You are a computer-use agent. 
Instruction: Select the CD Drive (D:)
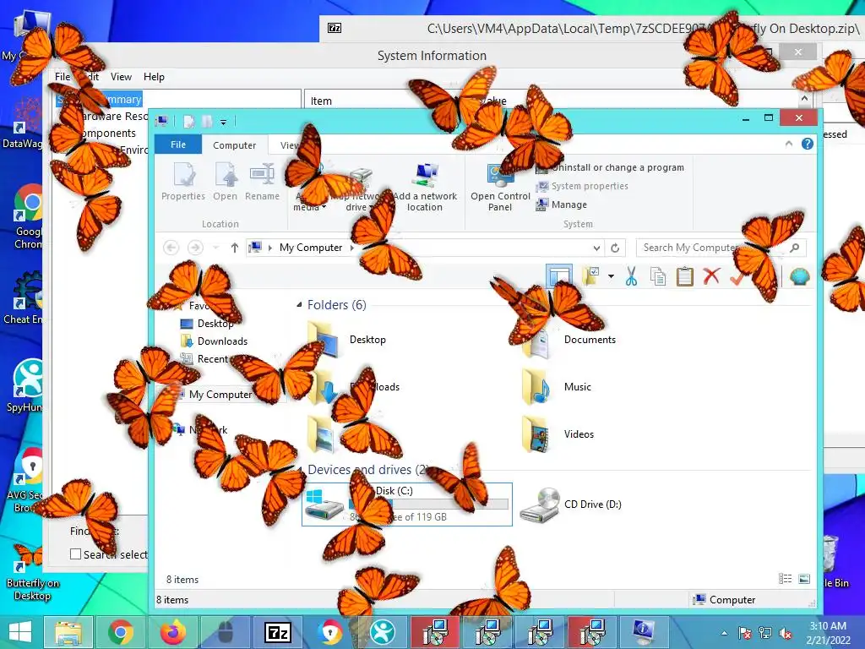[x=571, y=504]
